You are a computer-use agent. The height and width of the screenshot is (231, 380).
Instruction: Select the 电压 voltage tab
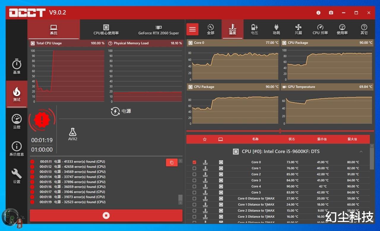[x=254, y=29]
